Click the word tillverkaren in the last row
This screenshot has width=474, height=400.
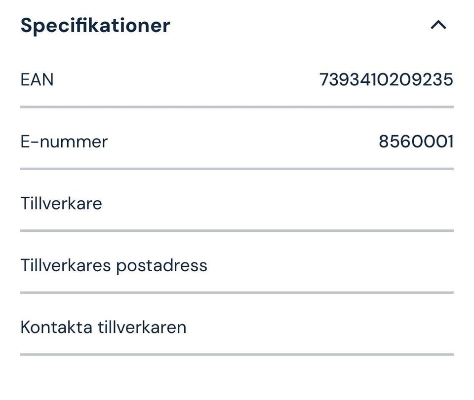pyautogui.click(x=141, y=327)
